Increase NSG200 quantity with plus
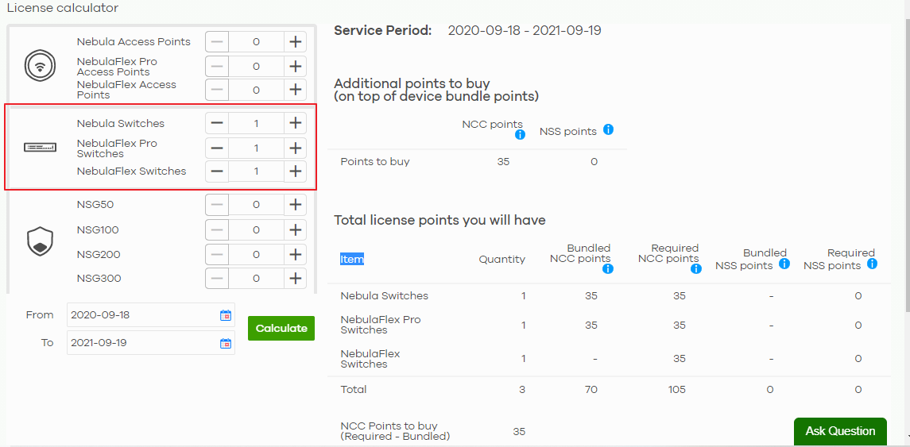The image size is (910, 447). (296, 254)
